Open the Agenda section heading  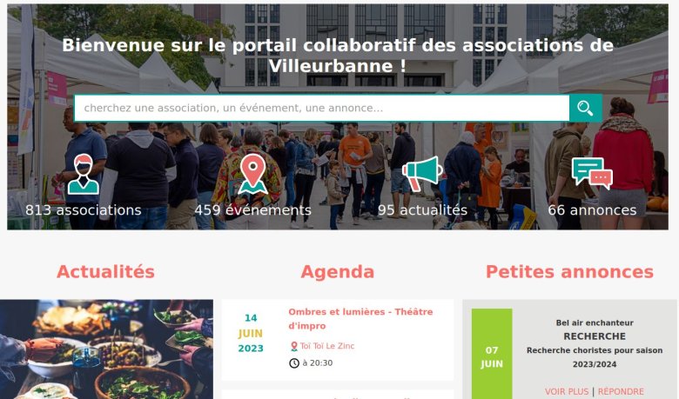point(338,272)
